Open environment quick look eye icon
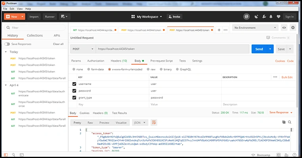Viewport: 302px width, 158px height. (284, 28)
